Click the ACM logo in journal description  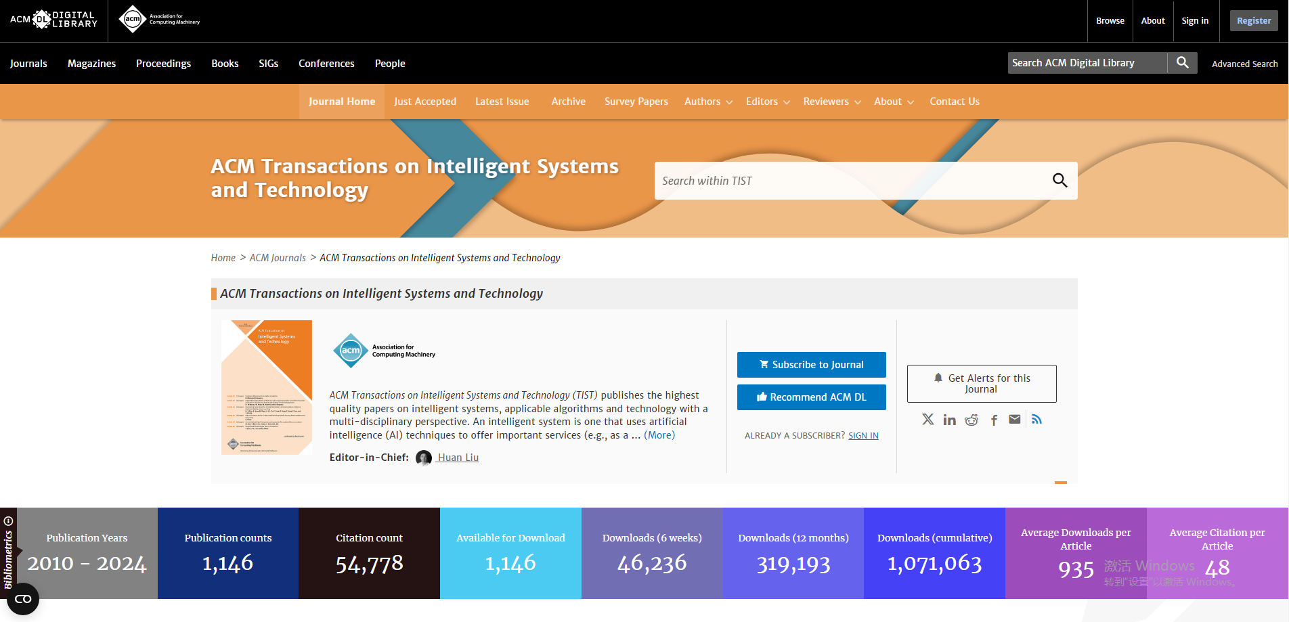(x=384, y=351)
